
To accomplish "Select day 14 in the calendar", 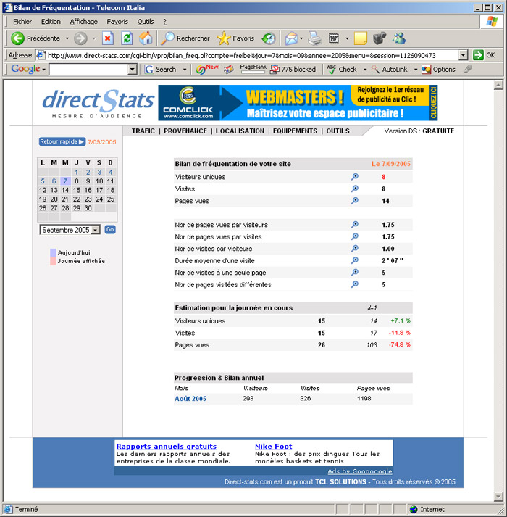I will [x=65, y=190].
